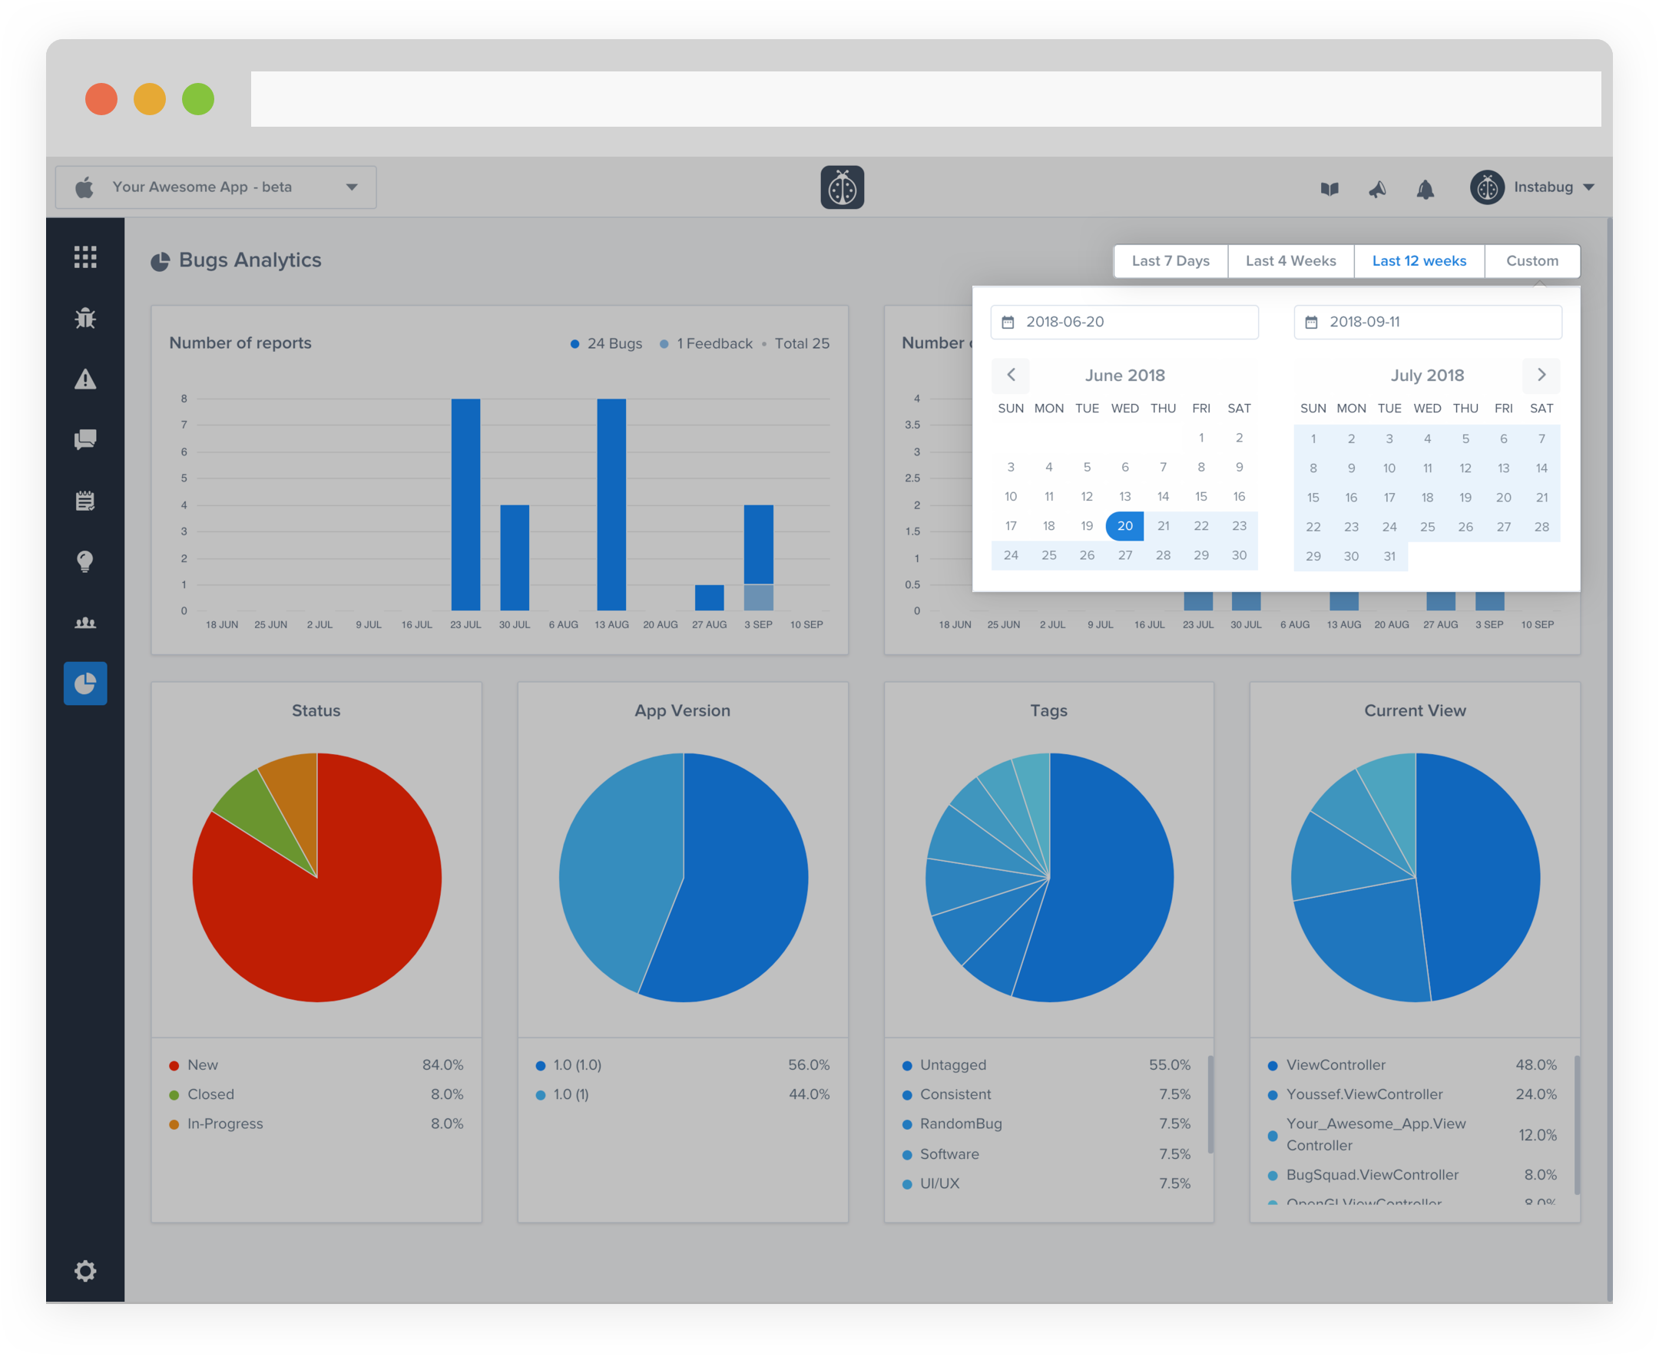Open the announcements megaphone icon

pyautogui.click(x=1377, y=188)
